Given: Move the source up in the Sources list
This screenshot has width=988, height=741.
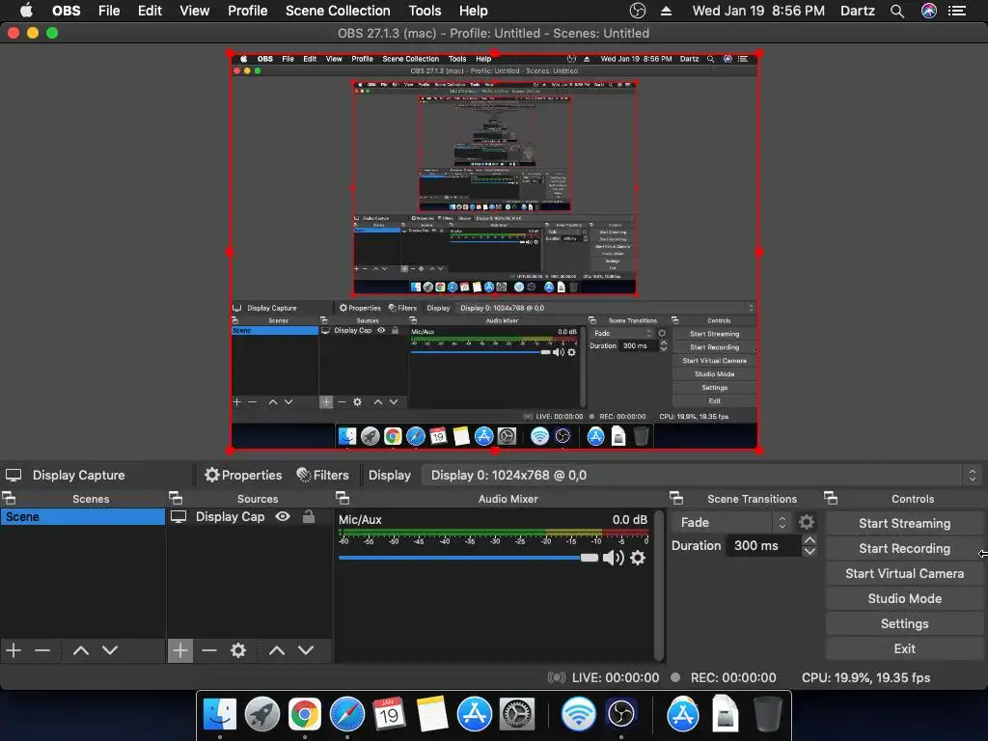Looking at the screenshot, I should pos(277,650).
